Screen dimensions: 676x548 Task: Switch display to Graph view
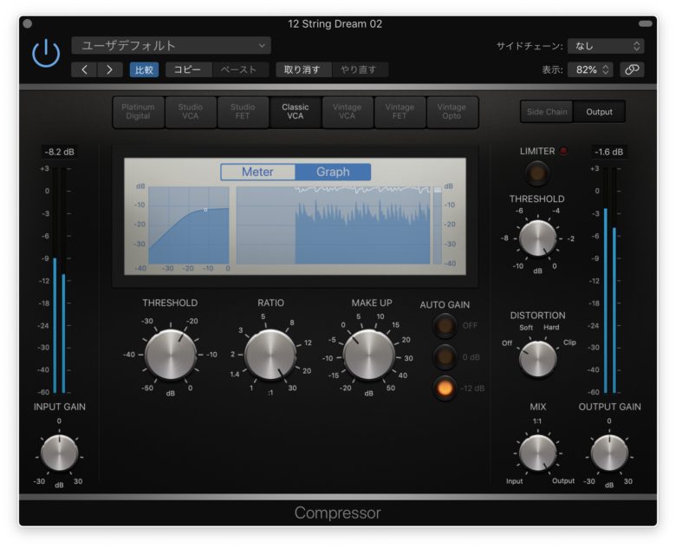tap(333, 172)
